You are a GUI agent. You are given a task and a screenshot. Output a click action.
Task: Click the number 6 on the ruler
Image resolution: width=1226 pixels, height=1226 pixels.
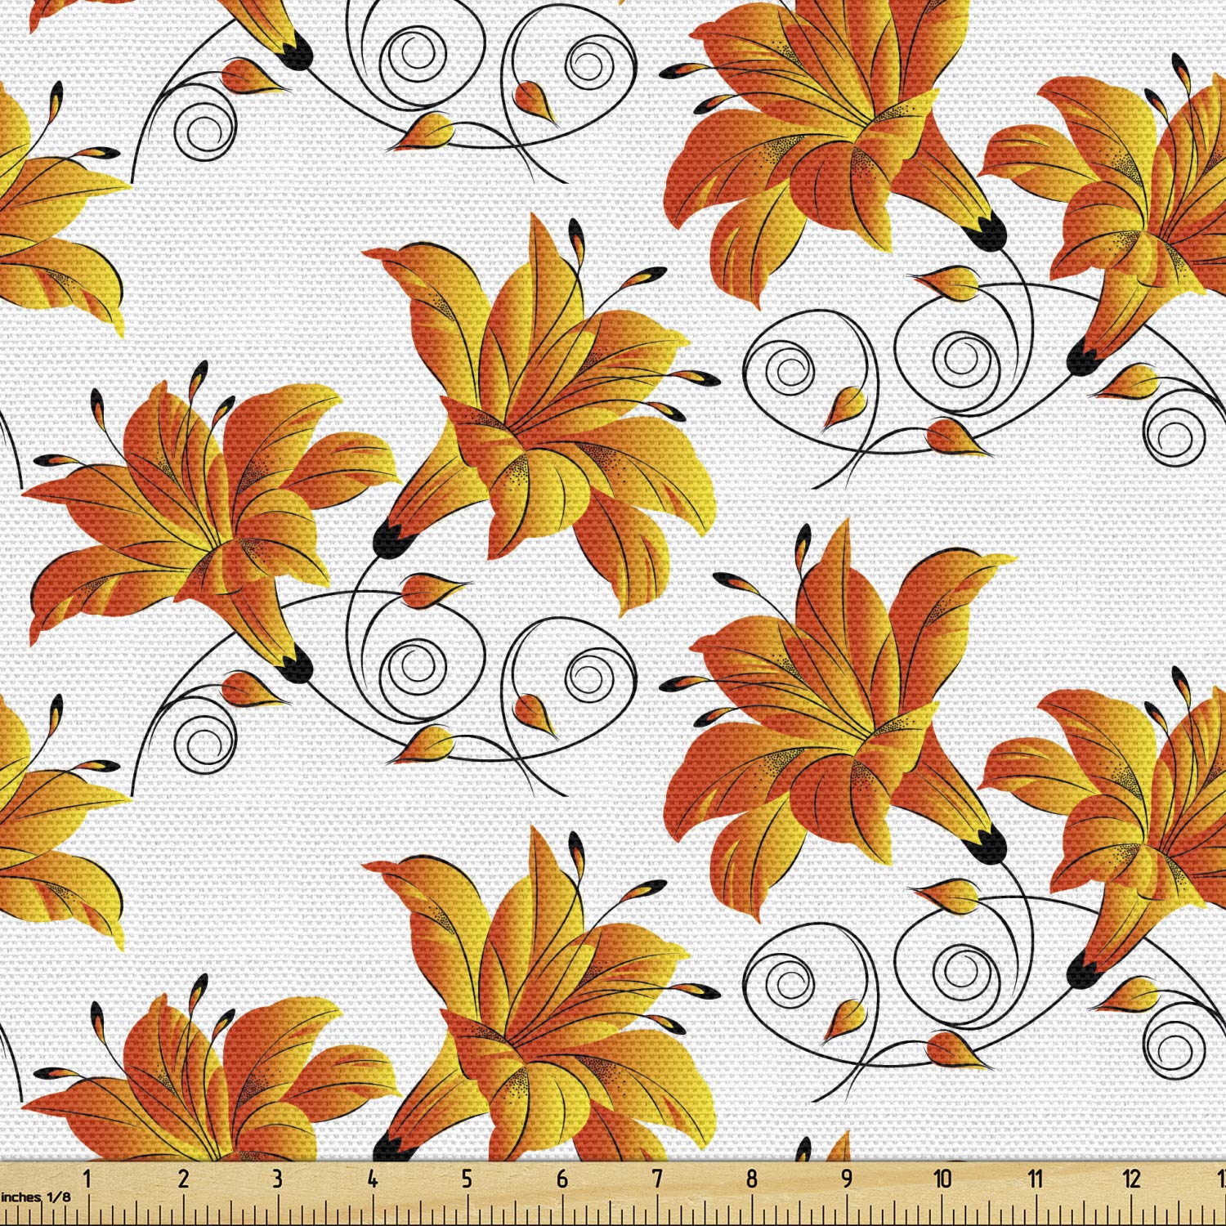[562, 1179]
